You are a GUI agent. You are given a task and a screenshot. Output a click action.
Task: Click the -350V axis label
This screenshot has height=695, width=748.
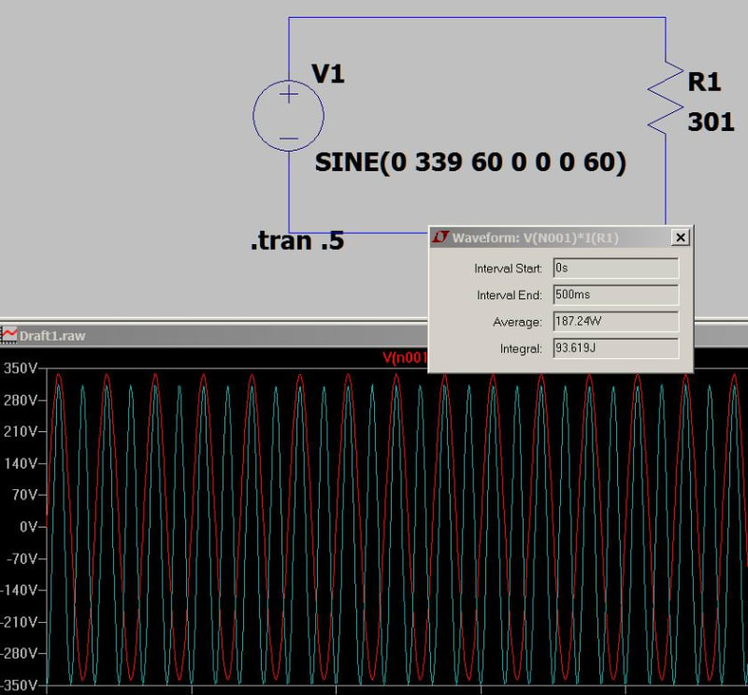click(19, 686)
